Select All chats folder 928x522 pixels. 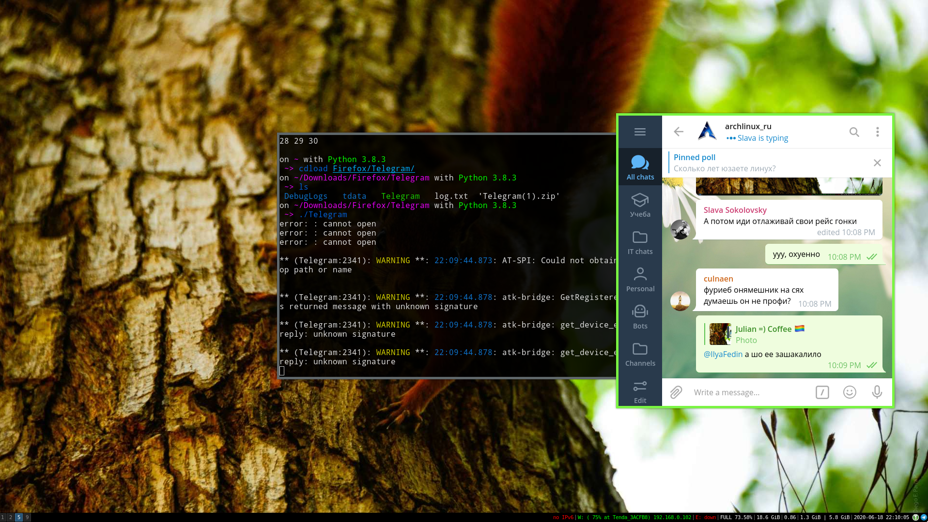tap(640, 167)
